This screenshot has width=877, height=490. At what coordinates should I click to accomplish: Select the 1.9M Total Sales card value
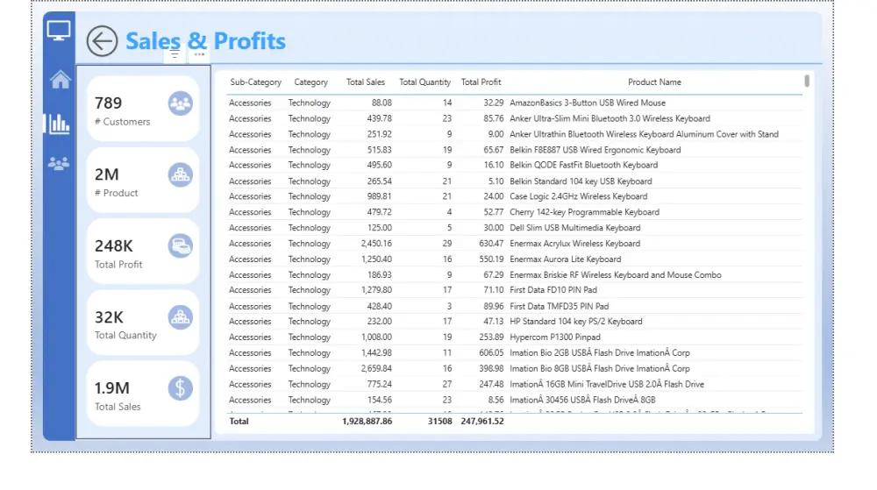pyautogui.click(x=112, y=387)
